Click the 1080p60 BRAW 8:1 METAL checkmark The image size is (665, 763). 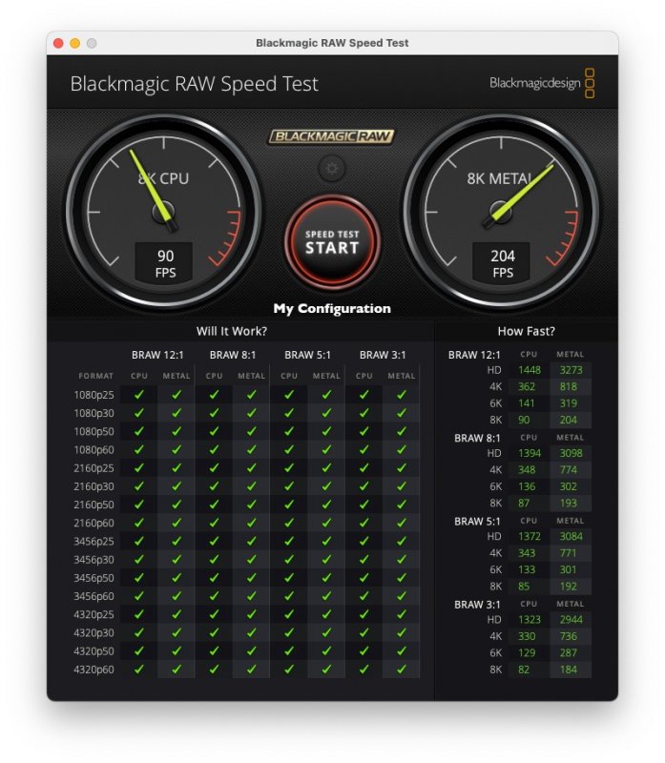pyautogui.click(x=252, y=449)
